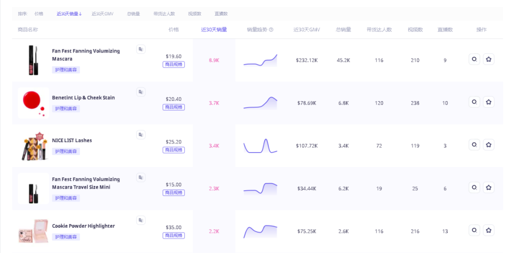Screen dimensions: 514x253
Task: Open the Benetint Lip & Cheek Stain product link
Action: click(x=83, y=98)
